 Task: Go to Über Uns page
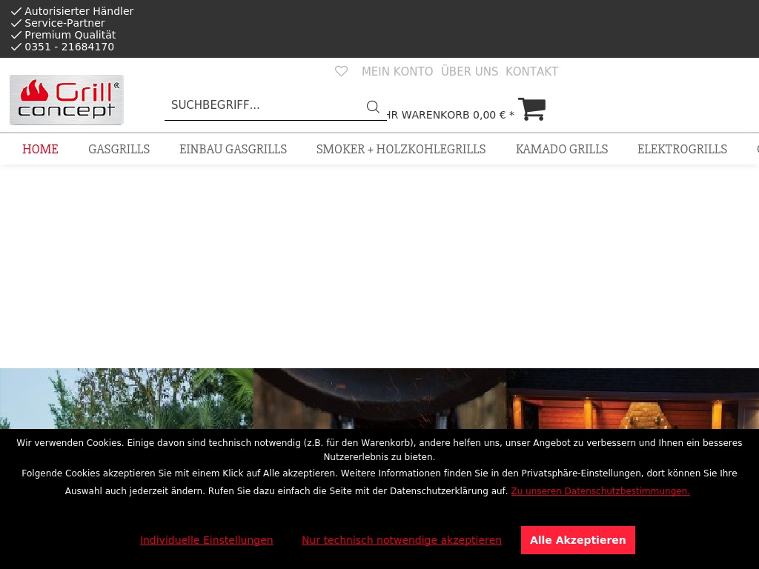coord(469,72)
